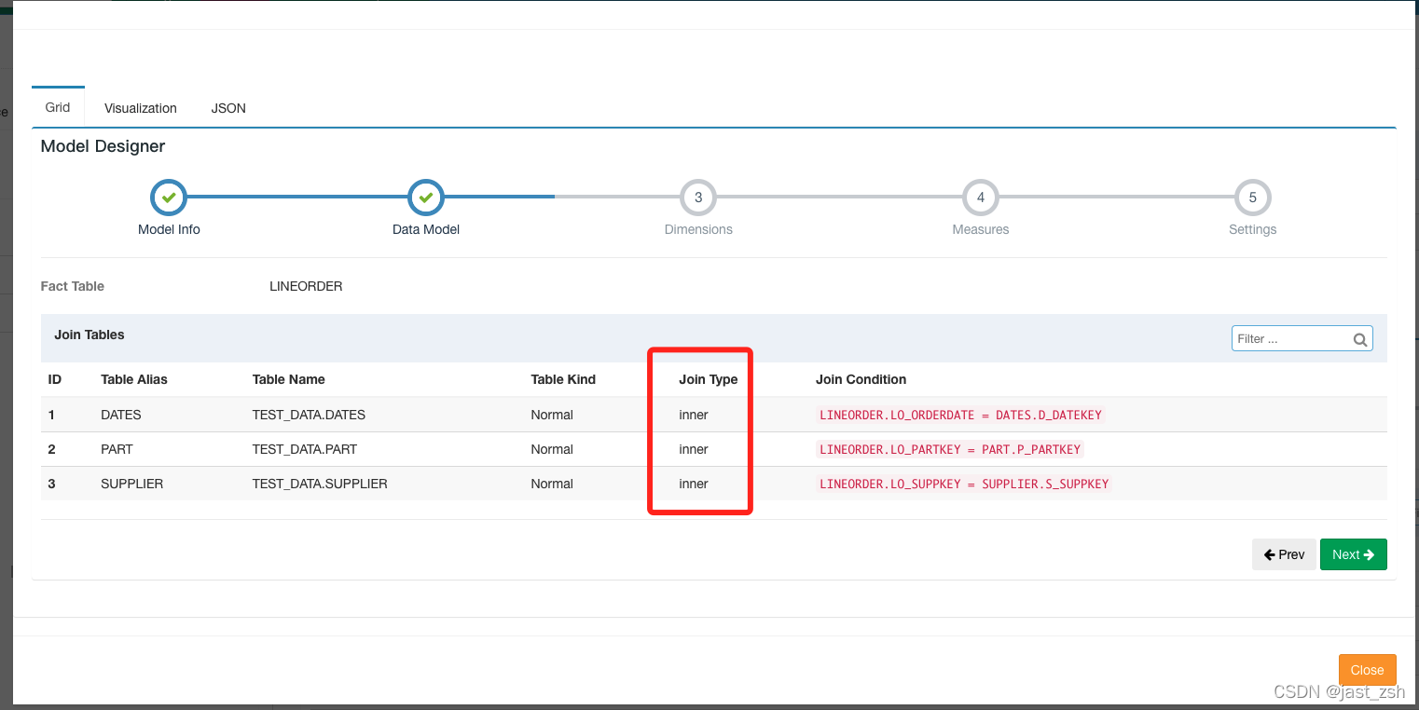Click the Join Condition column header
This screenshot has width=1419, height=710.
(861, 379)
